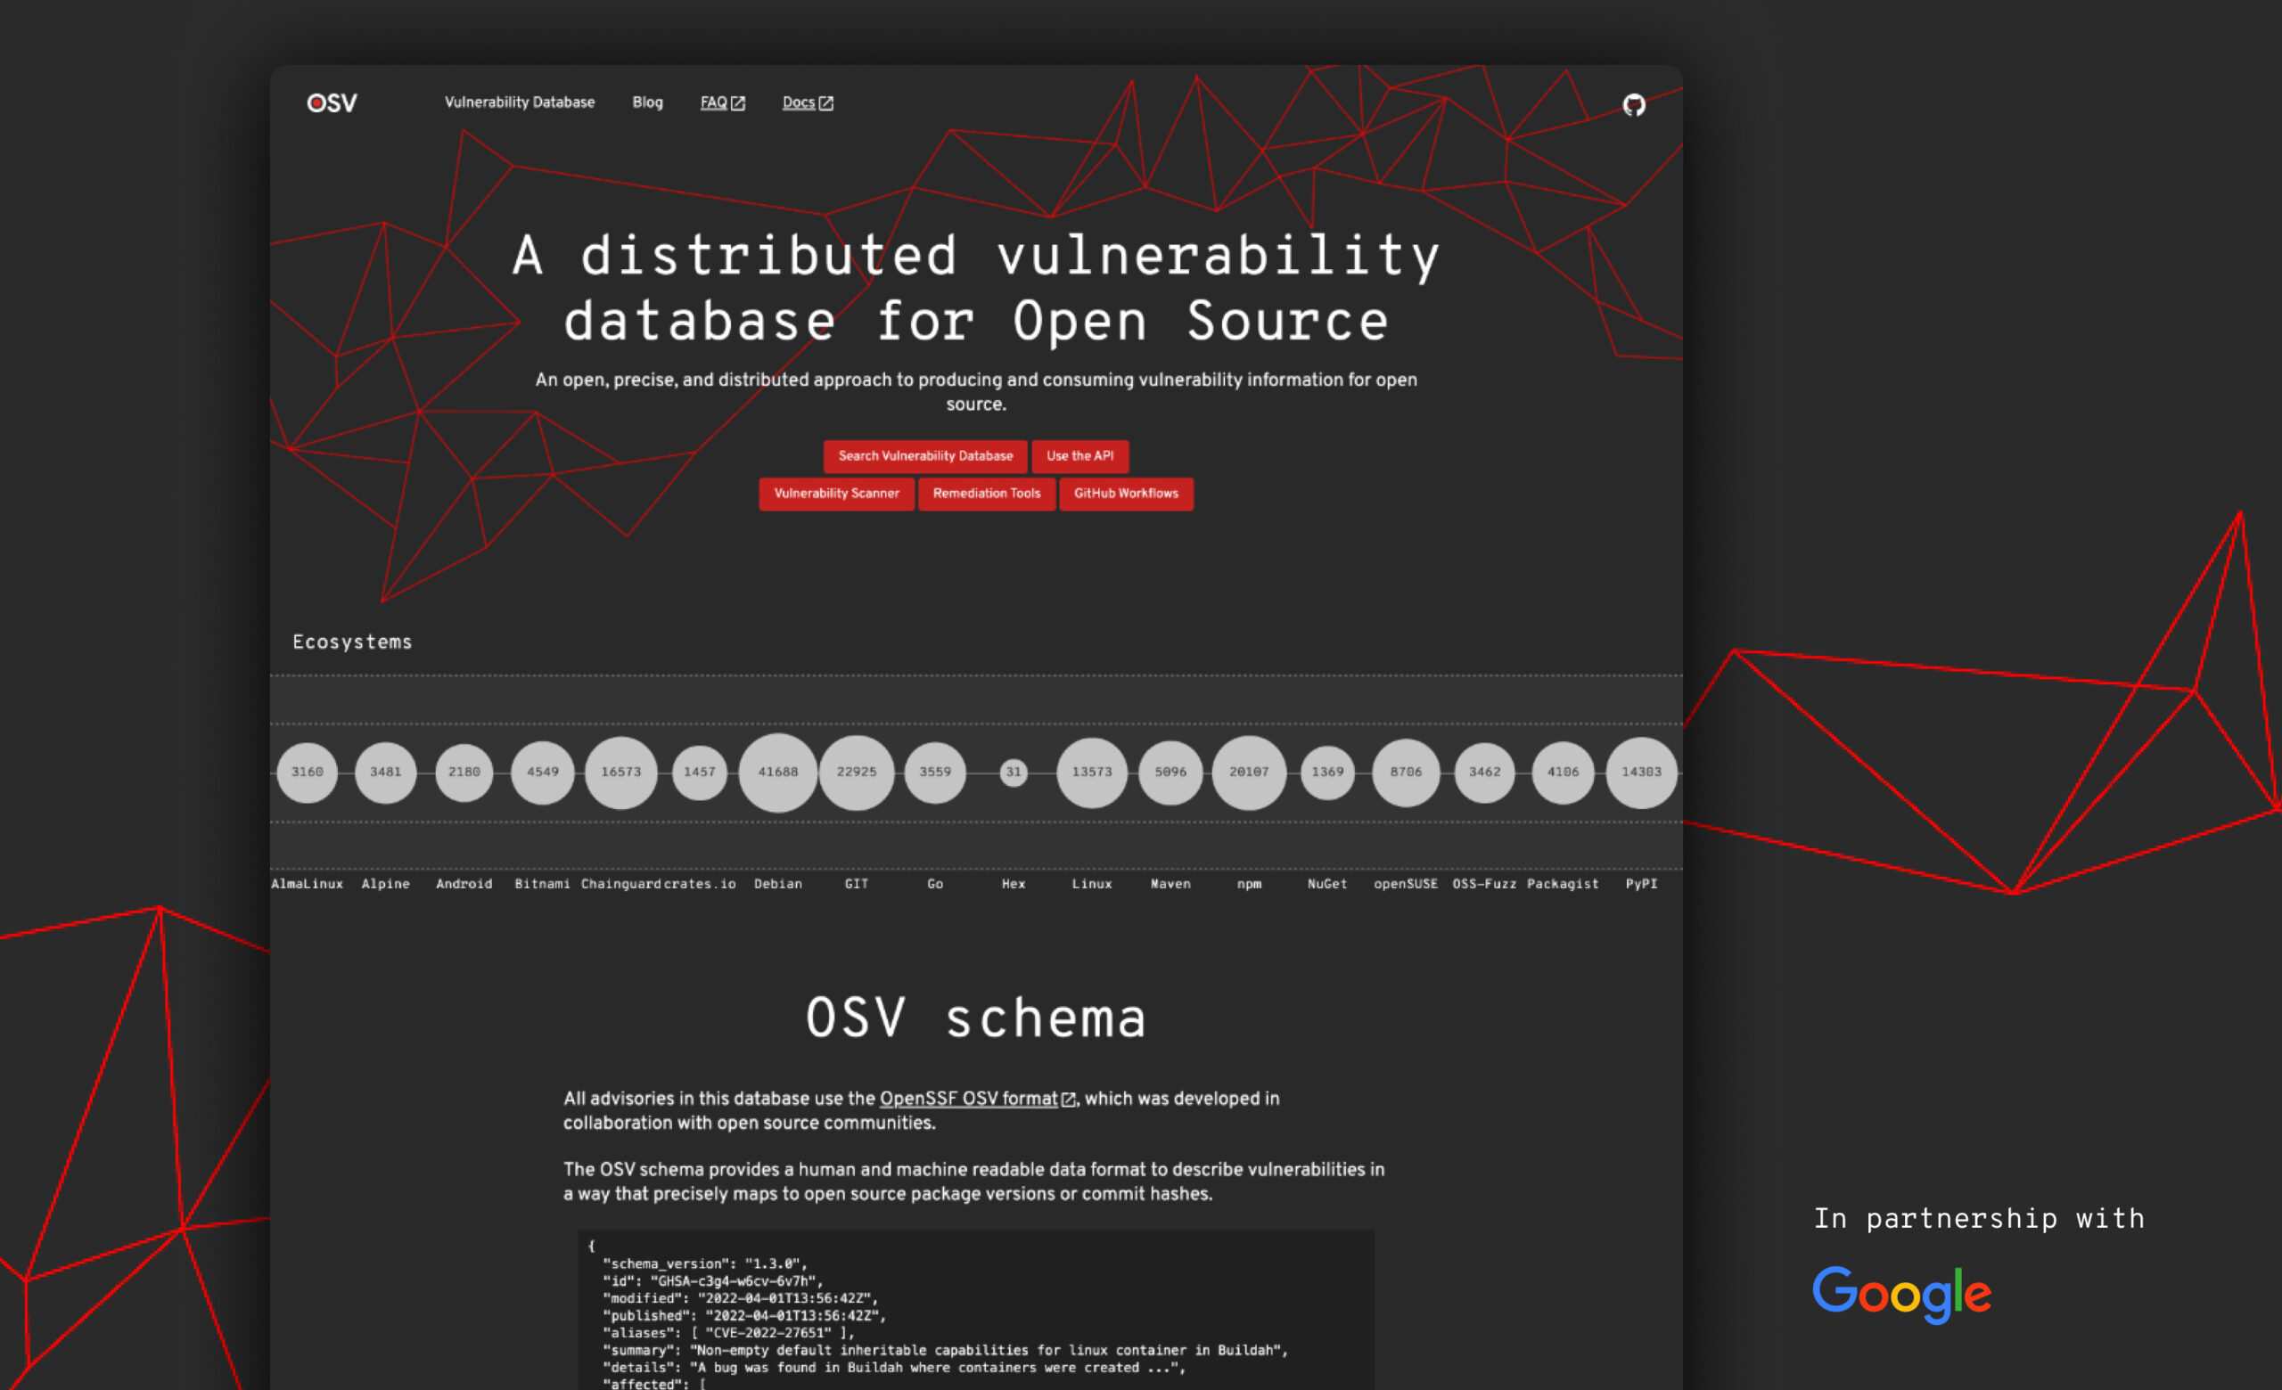Click the Google logo

tap(1902, 1293)
